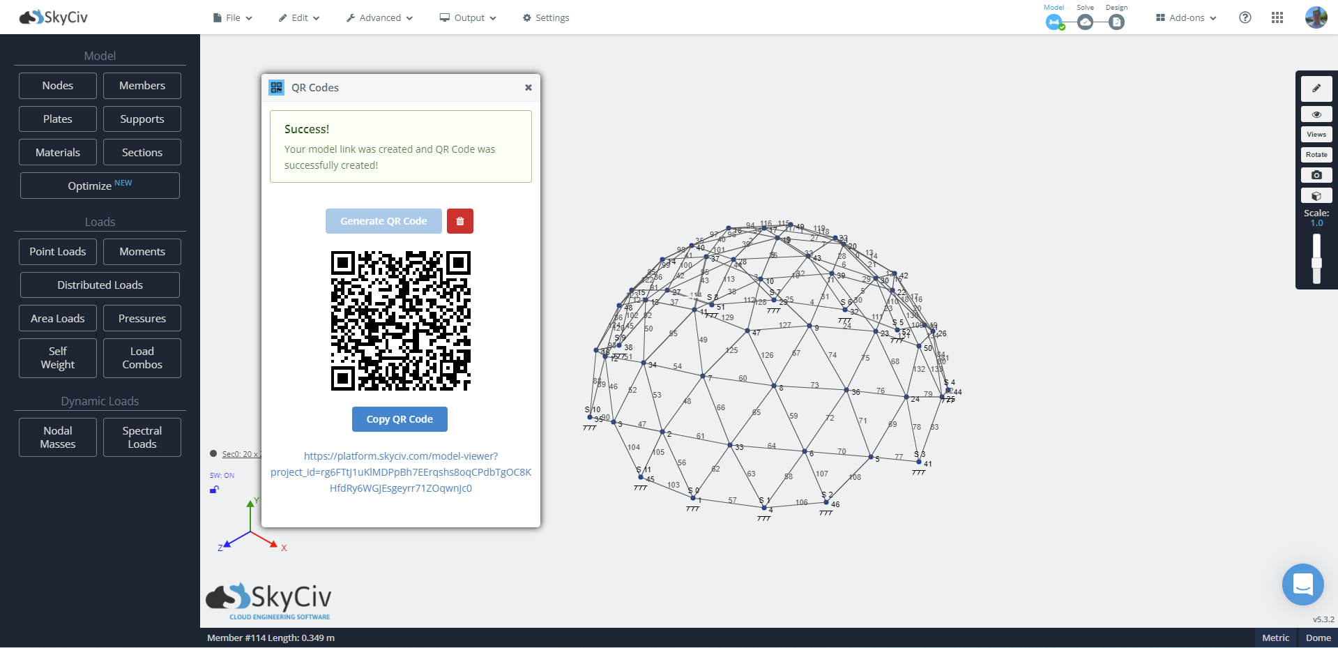Image resolution: width=1338 pixels, height=648 pixels.
Task: Open Nodal Masses
Action: 58,437
